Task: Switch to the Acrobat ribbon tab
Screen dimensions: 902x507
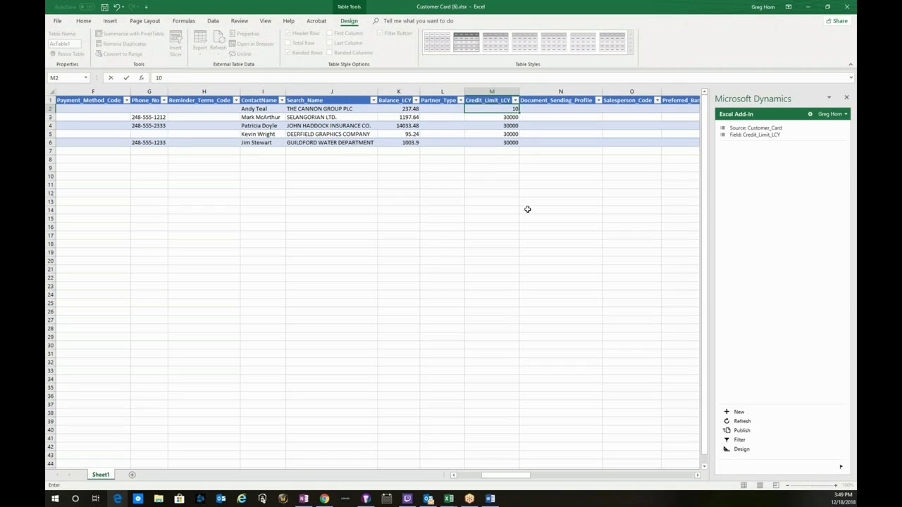Action: 316,20
